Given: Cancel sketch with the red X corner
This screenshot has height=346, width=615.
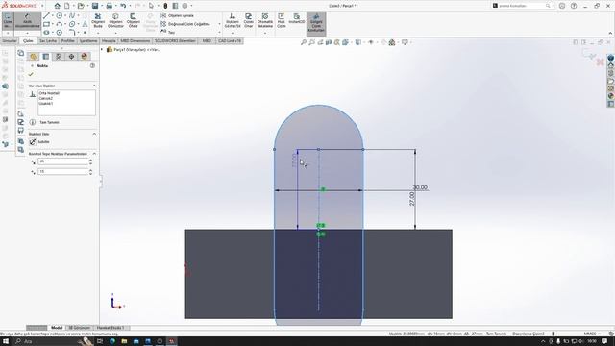Looking at the screenshot, I should click(x=600, y=62).
